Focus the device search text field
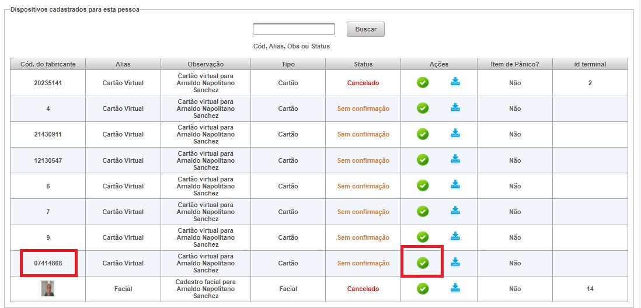The height and width of the screenshot is (308, 641). click(294, 29)
